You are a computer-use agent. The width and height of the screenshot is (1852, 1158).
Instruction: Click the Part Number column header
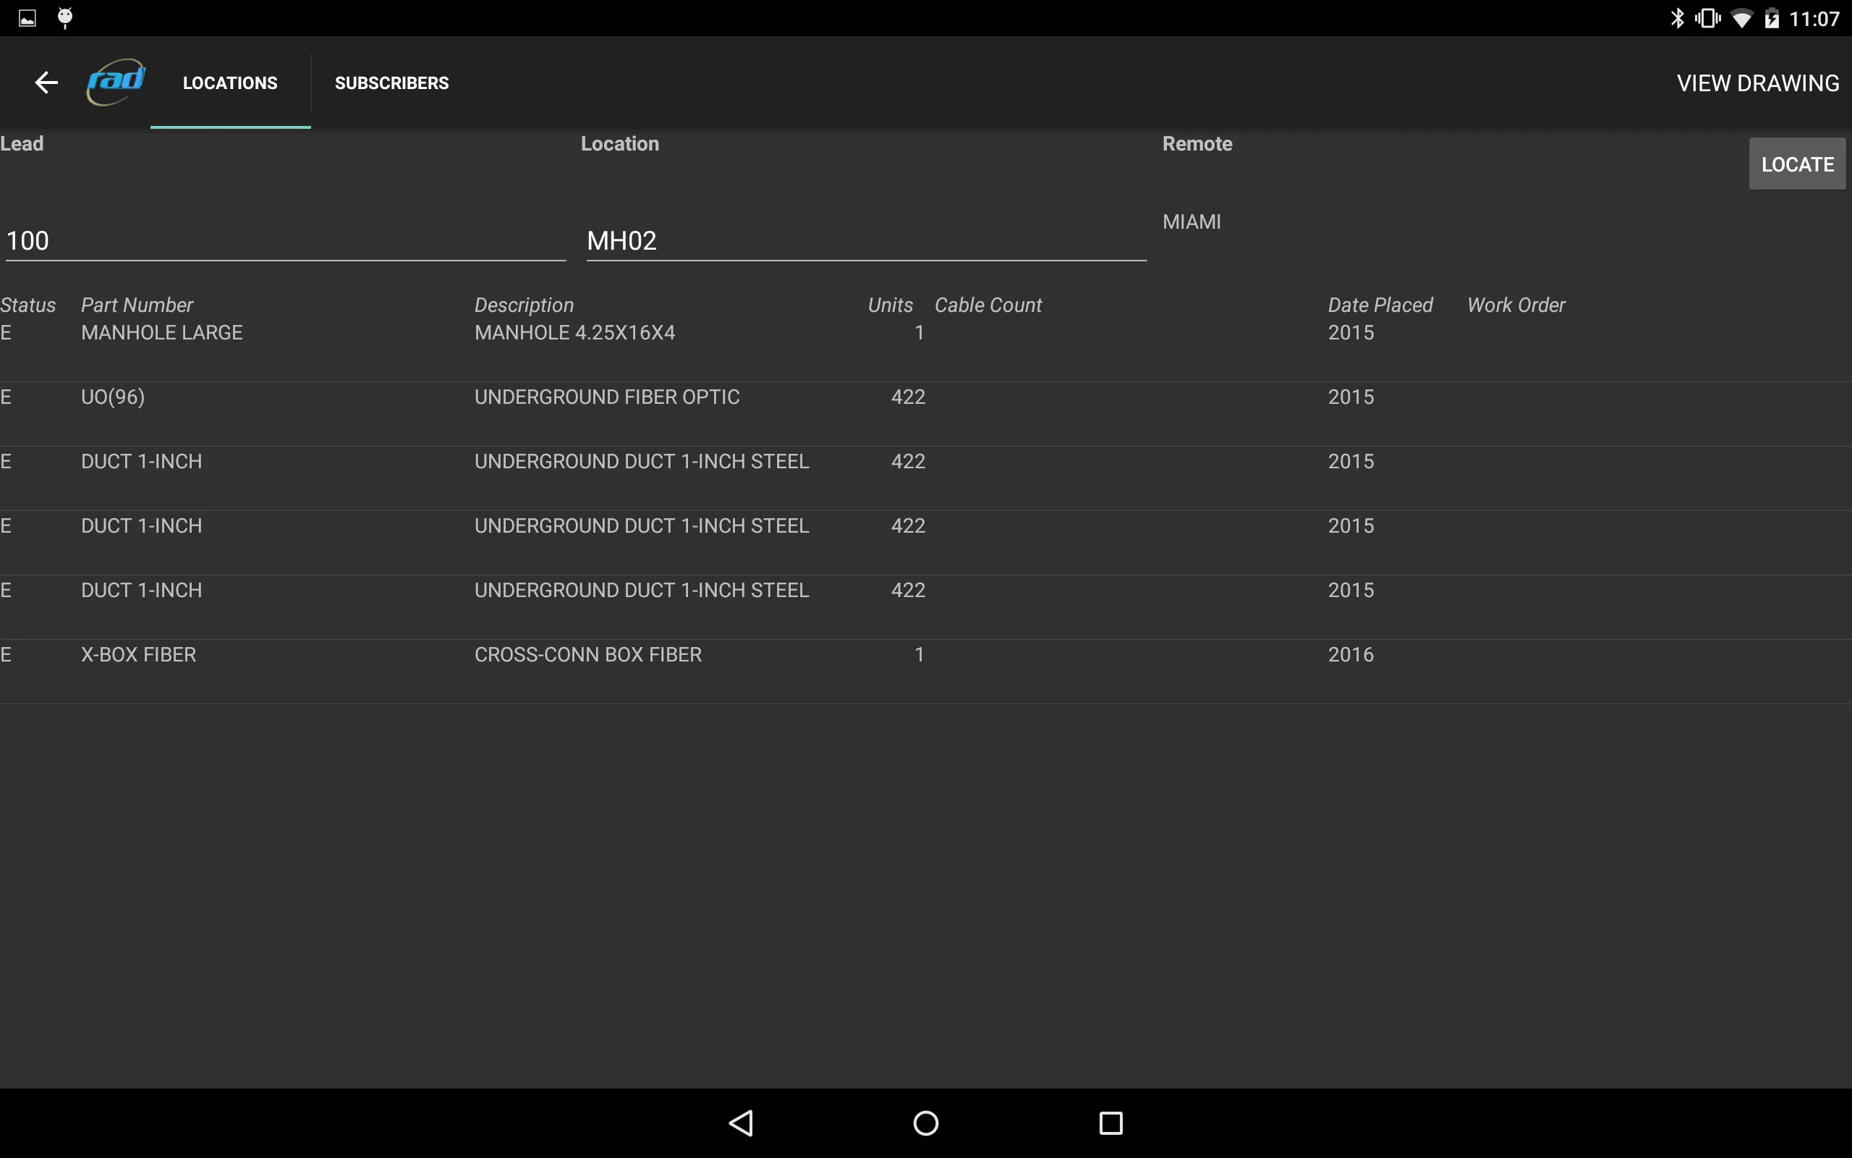(x=137, y=305)
